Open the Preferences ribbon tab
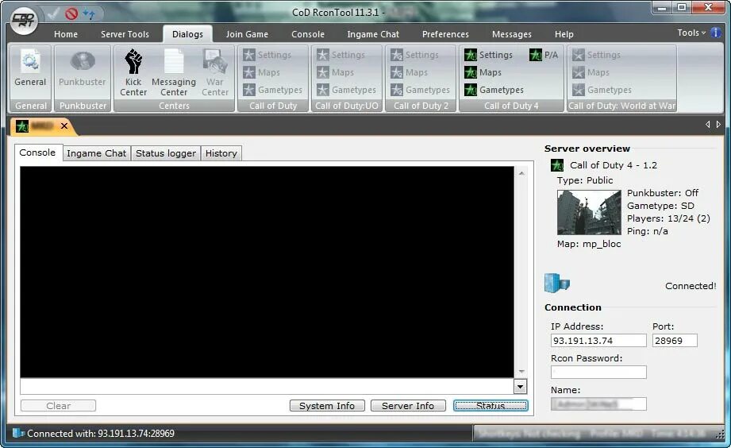This screenshot has height=448, width=731. [x=445, y=34]
